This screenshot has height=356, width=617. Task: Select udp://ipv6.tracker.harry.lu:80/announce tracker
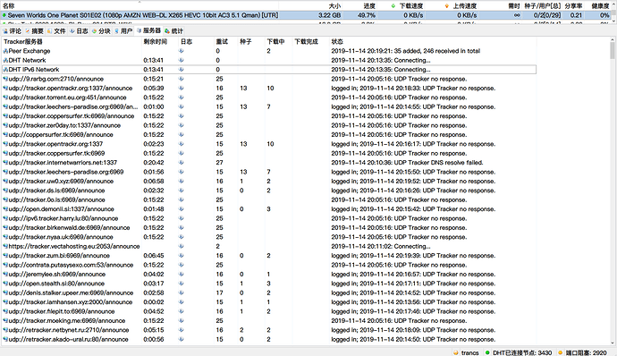pyautogui.click(x=63, y=218)
